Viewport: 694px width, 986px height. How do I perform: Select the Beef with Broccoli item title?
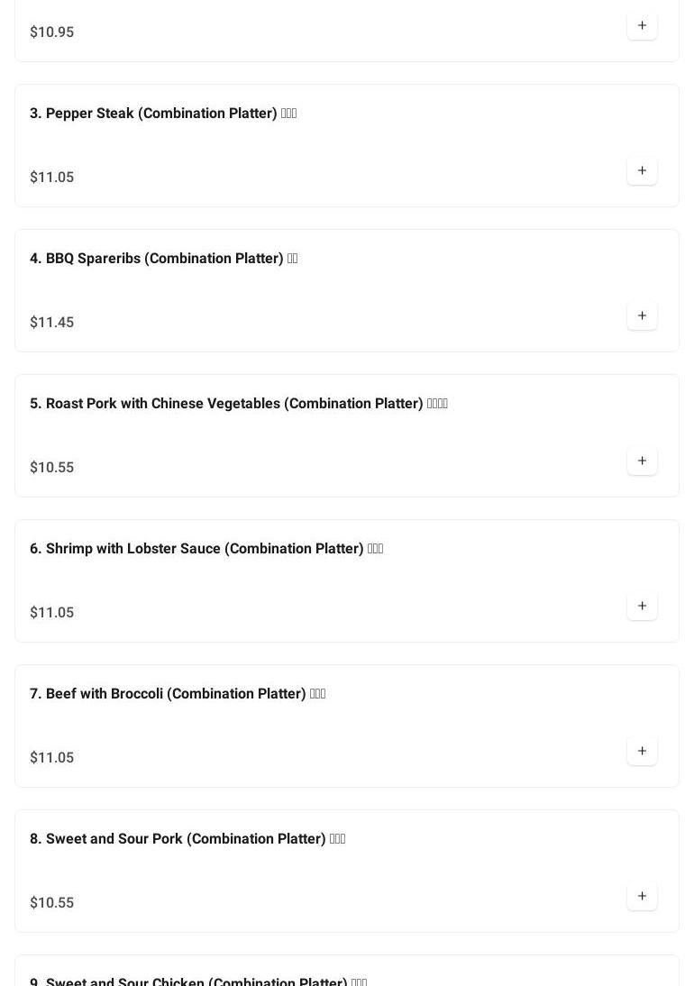click(x=177, y=694)
